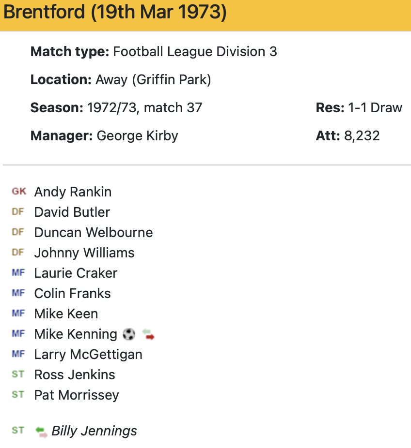
Task: Open substitute Billy Jennings' profile
Action: pos(94,431)
